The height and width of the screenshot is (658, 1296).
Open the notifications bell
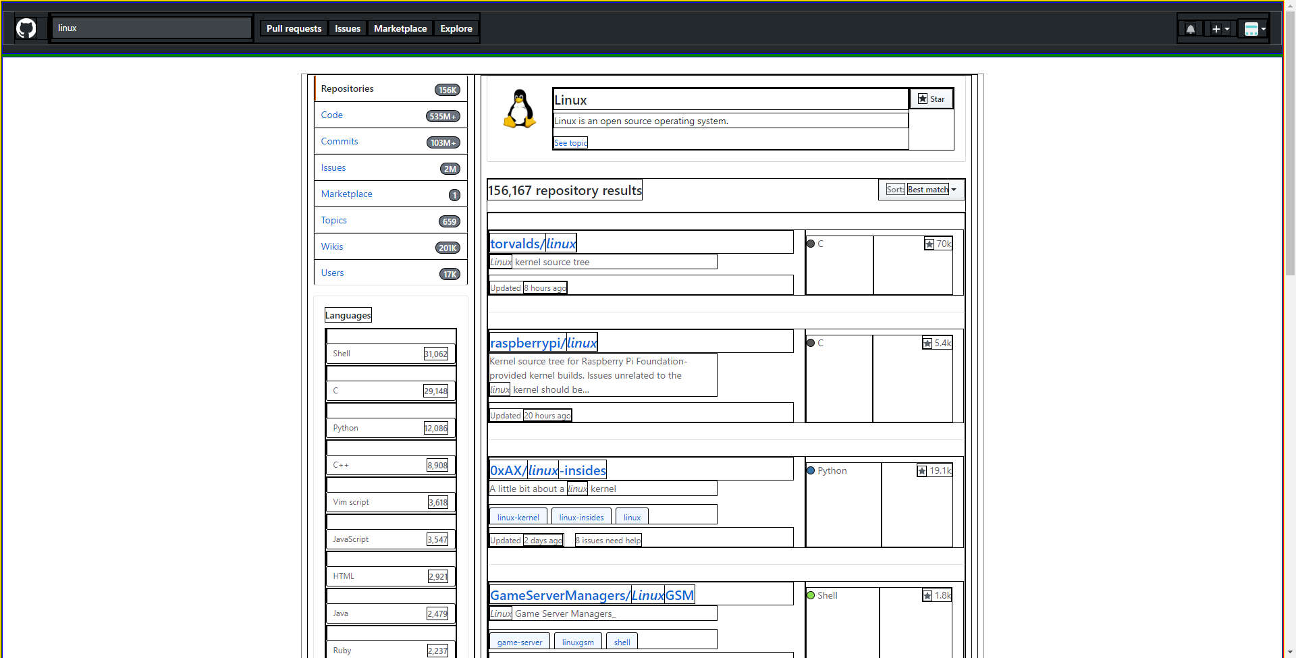click(x=1191, y=29)
